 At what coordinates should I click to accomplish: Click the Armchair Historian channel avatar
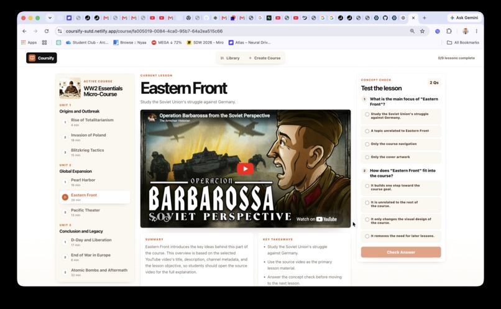[152, 118]
